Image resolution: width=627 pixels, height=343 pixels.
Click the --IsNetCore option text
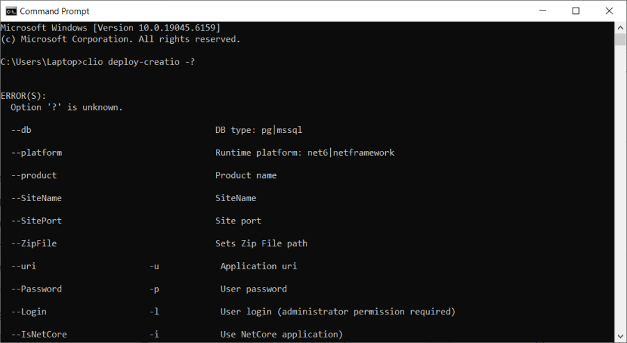tap(40, 335)
